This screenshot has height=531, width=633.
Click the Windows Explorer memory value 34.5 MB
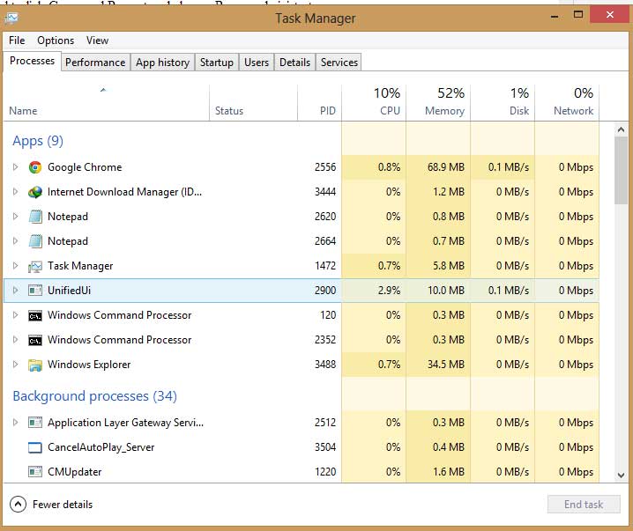[446, 365]
